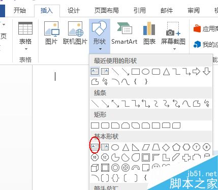Select triangle in recently used shapes
Screen dimensions: 218x190
tap(166, 72)
